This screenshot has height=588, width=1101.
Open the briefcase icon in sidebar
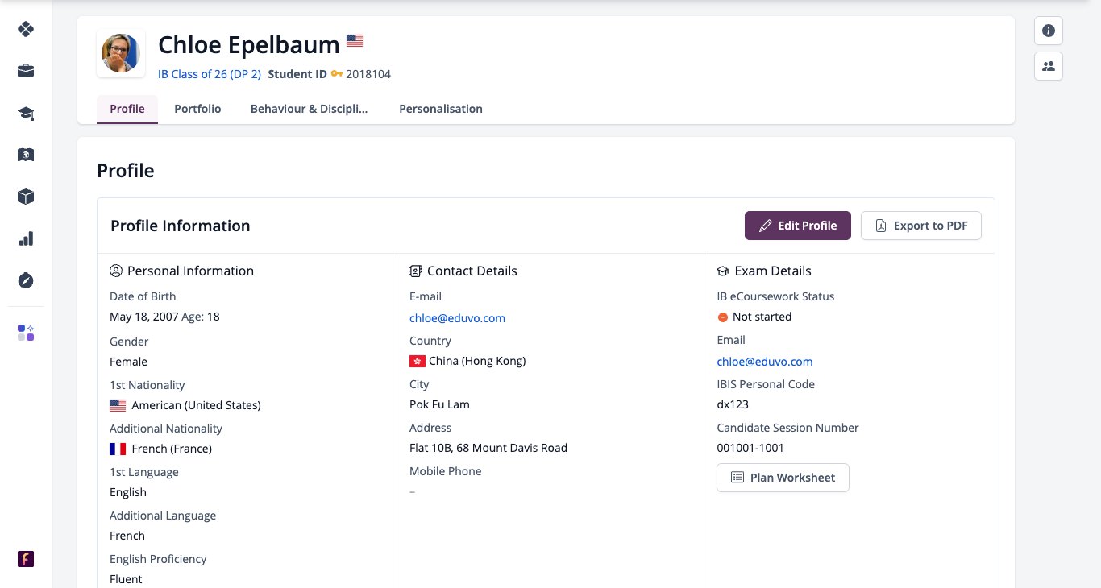26,71
